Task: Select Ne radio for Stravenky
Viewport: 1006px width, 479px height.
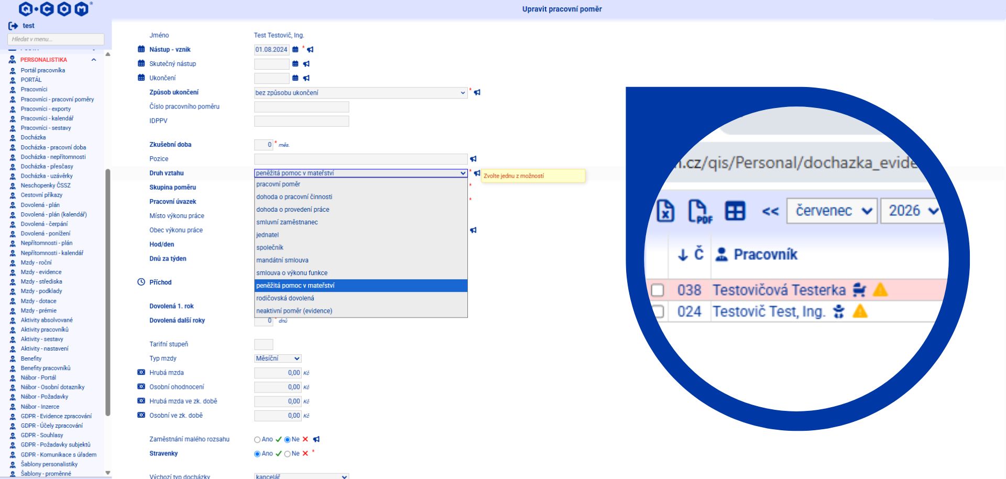Action: 287,454
